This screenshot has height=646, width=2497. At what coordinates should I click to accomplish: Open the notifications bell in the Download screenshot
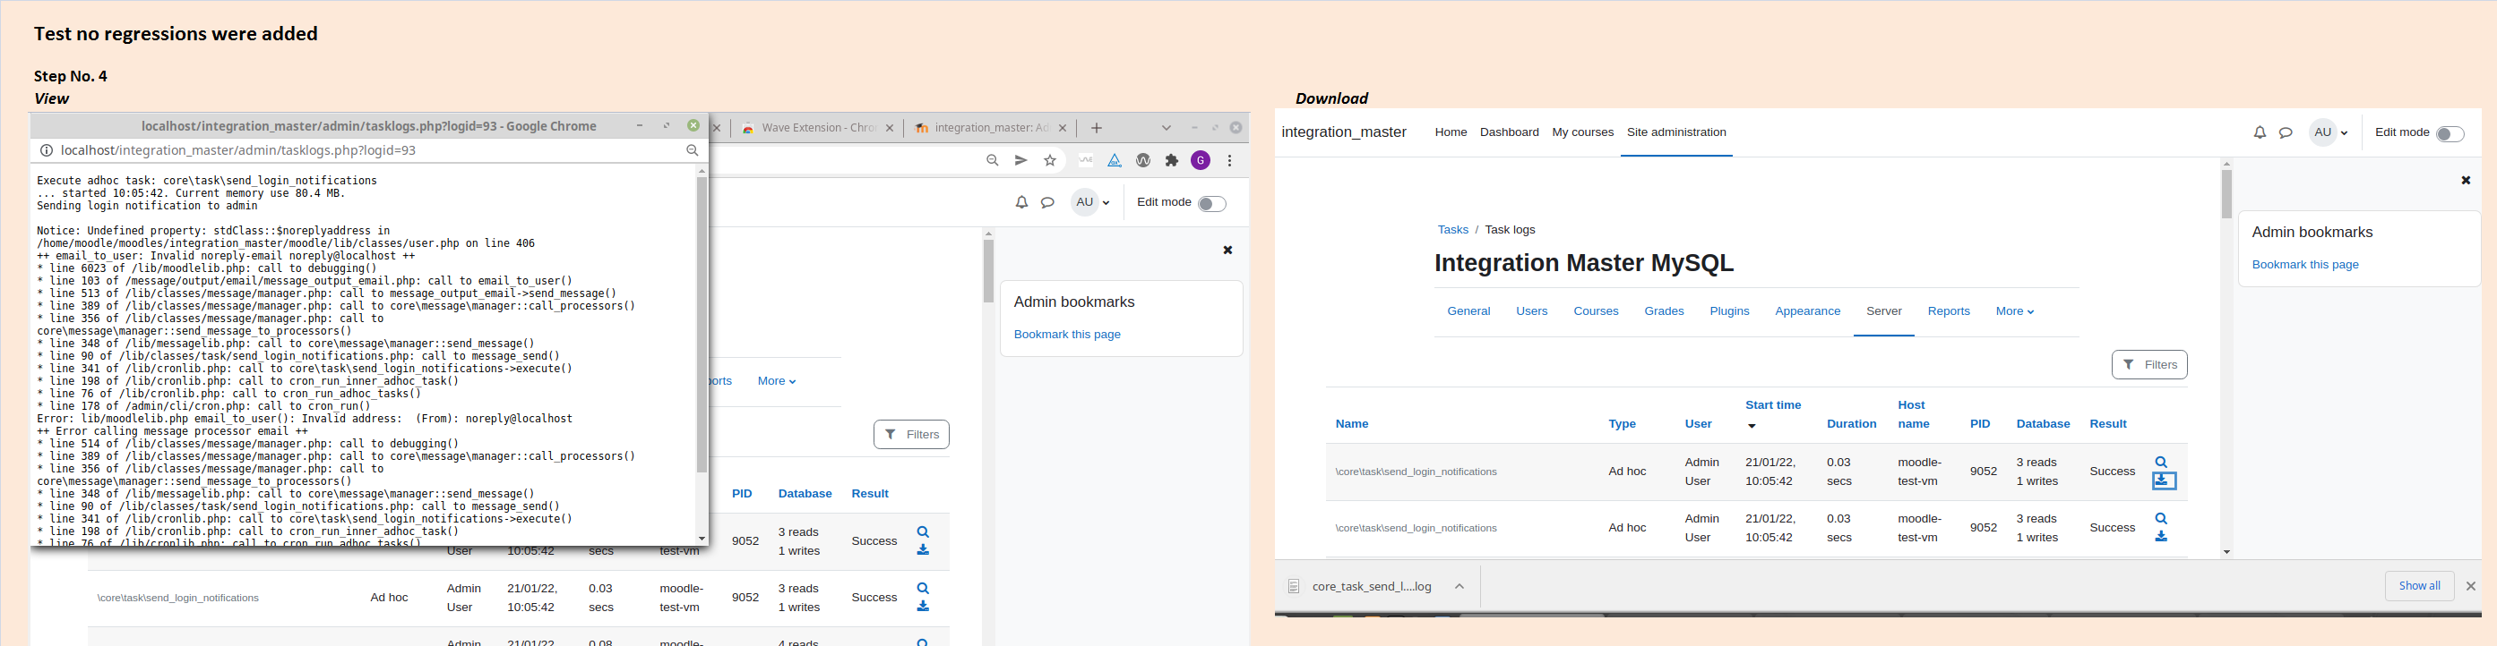tap(2260, 132)
